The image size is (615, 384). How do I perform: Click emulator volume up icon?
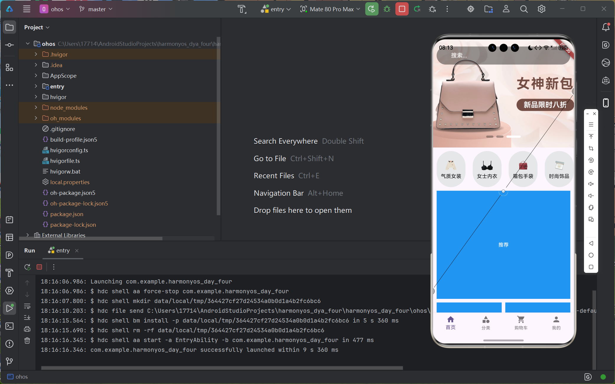(591, 184)
